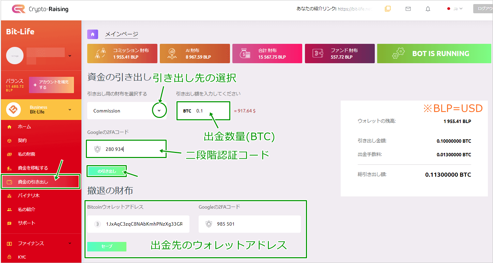Click the dropdown arrow beside Commission
The height and width of the screenshot is (263, 493).
pyautogui.click(x=159, y=111)
